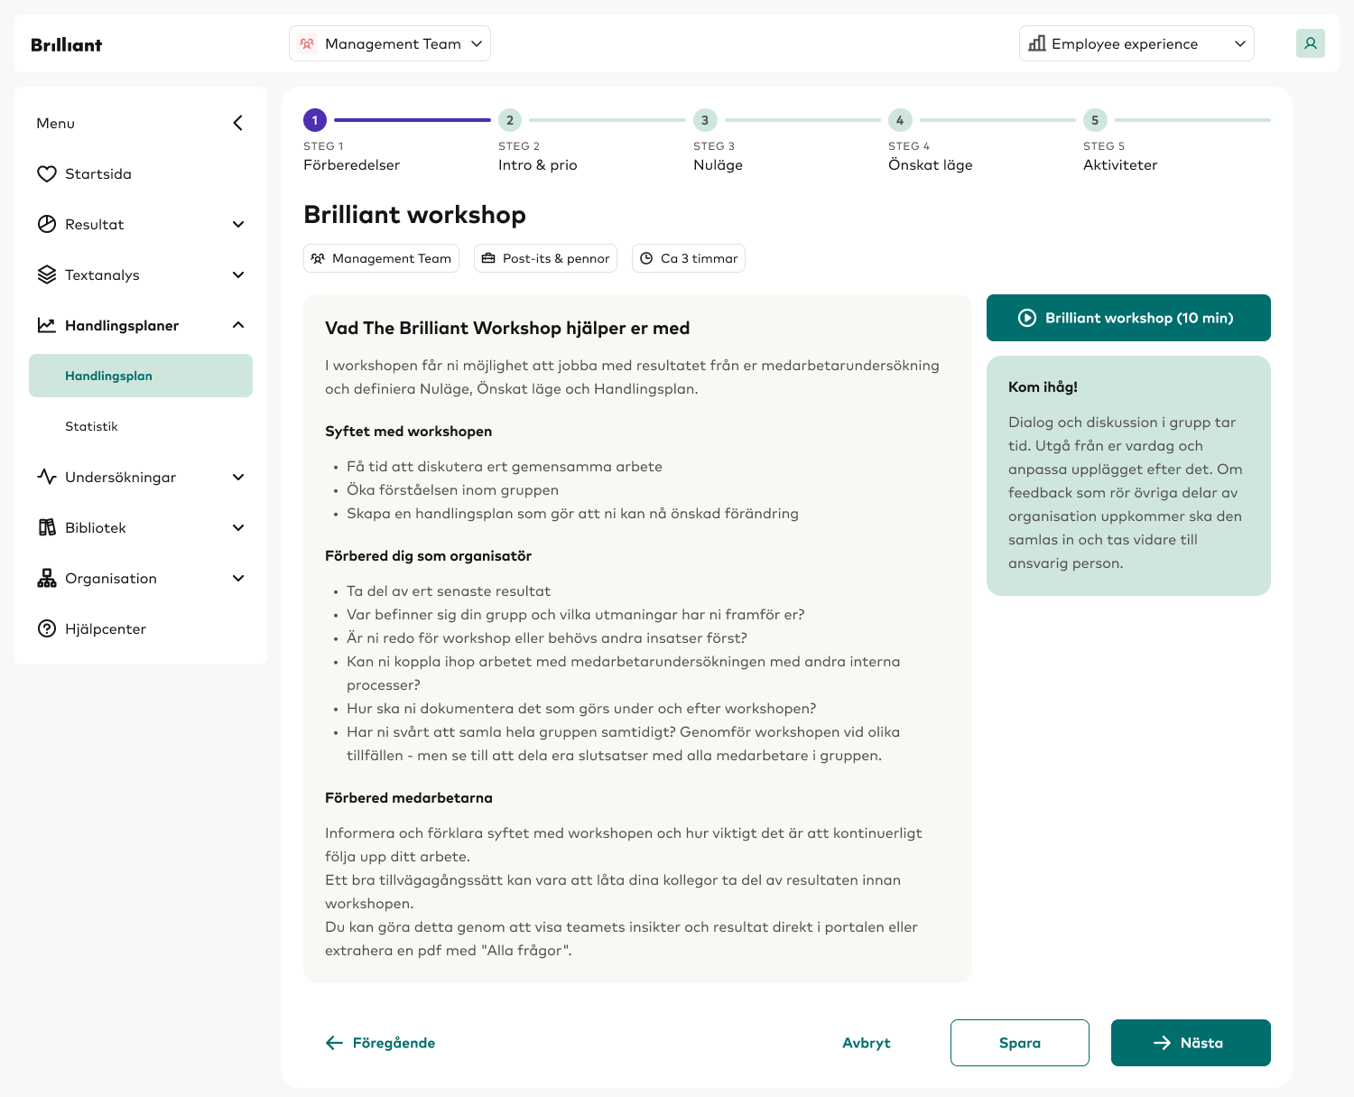Click the pulse icon beside Undersökningar
The width and height of the screenshot is (1354, 1097).
point(47,477)
